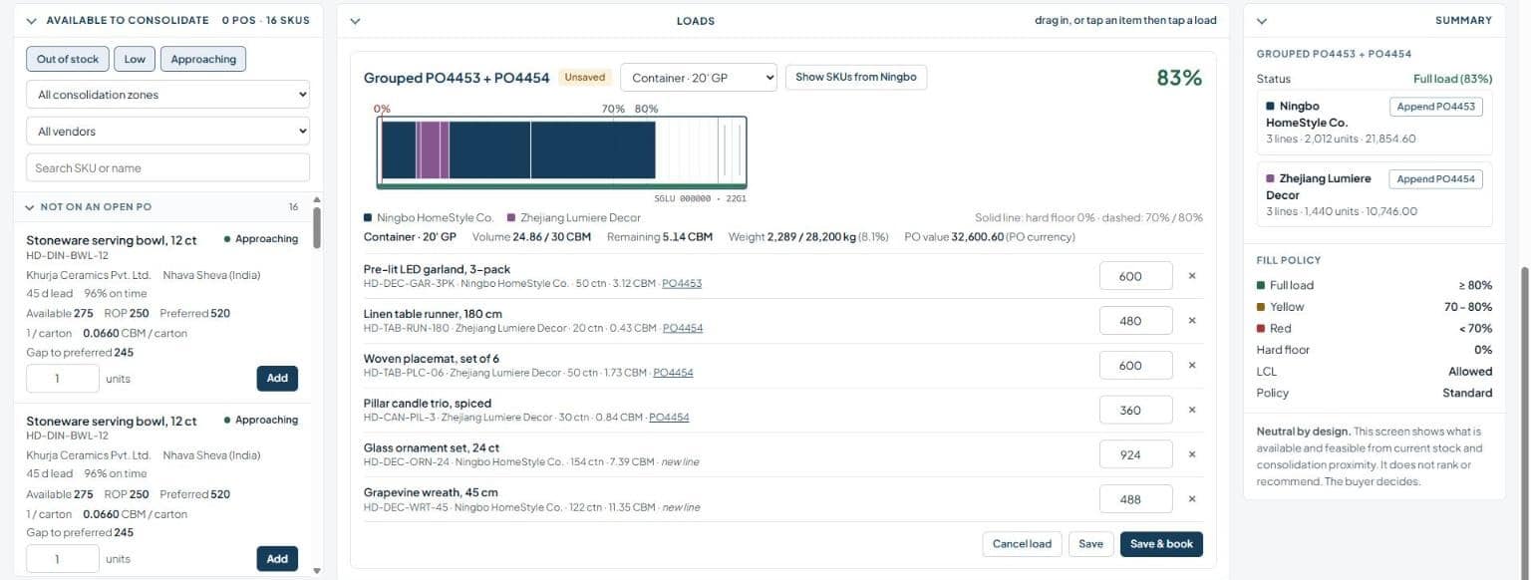This screenshot has height=580, width=1531.
Task: Open the Container 20' GP dropdown
Action: click(698, 77)
